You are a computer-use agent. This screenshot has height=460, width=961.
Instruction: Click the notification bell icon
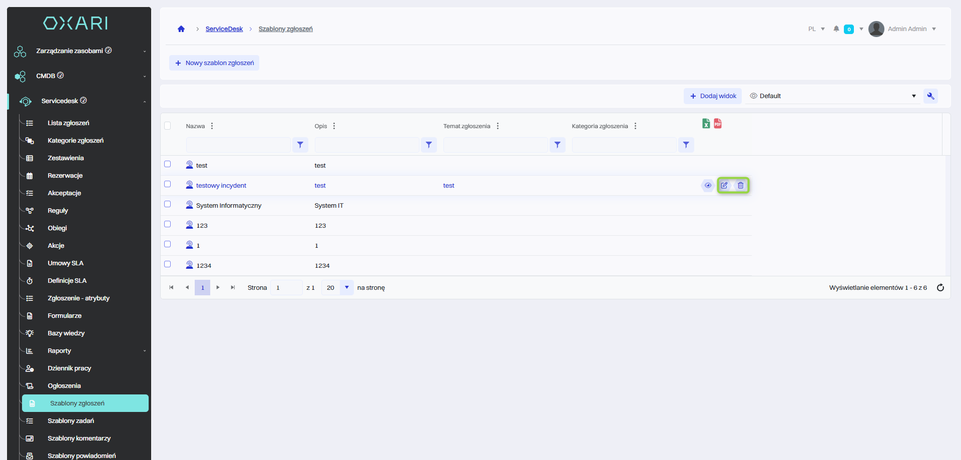[x=836, y=29]
